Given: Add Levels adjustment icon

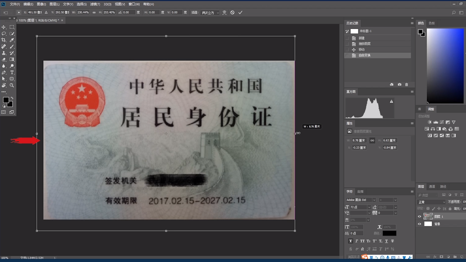Looking at the screenshot, I should click(436, 122).
